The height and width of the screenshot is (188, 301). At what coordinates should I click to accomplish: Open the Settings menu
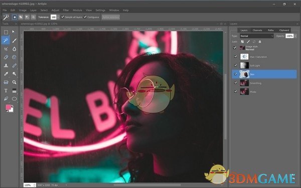[100, 10]
